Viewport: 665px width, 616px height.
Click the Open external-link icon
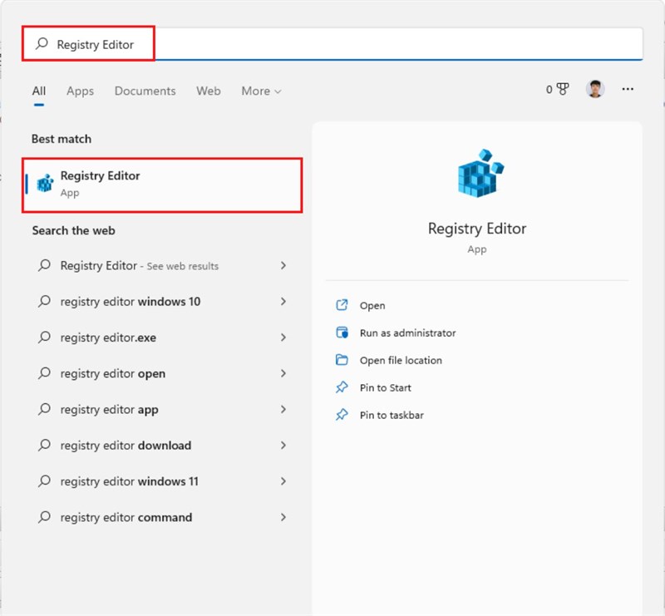pos(342,305)
